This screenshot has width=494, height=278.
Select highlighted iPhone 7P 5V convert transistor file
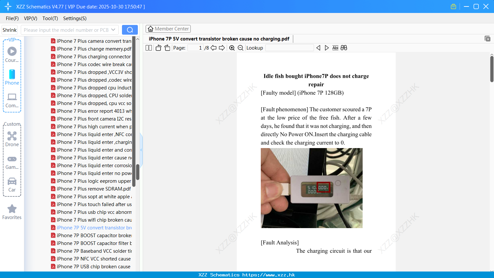[91, 227]
